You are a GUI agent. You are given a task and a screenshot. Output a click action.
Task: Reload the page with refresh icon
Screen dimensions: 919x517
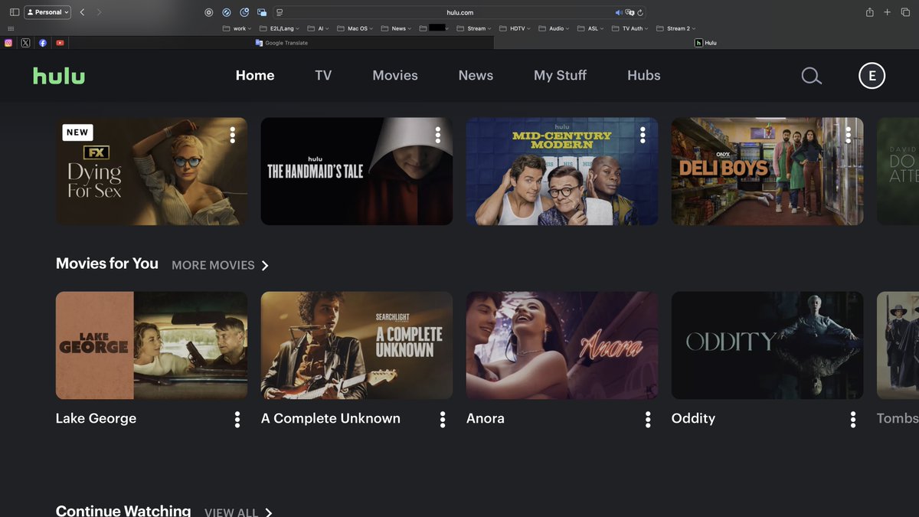[640, 12]
